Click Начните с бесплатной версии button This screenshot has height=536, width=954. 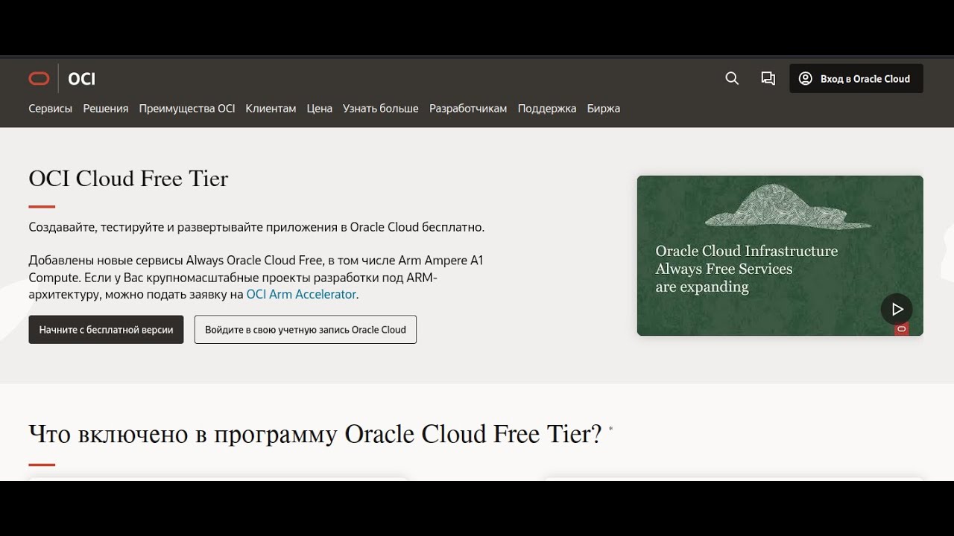click(106, 330)
